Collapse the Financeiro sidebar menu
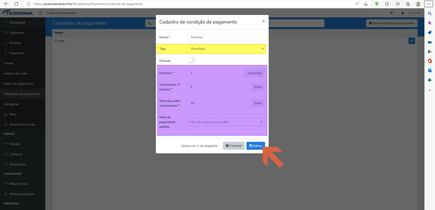Image resolution: width=435 pixels, height=210 pixels. pyautogui.click(x=23, y=53)
